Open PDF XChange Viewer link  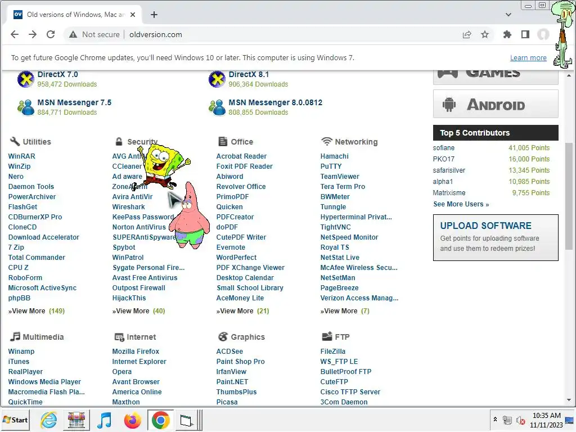250,268
